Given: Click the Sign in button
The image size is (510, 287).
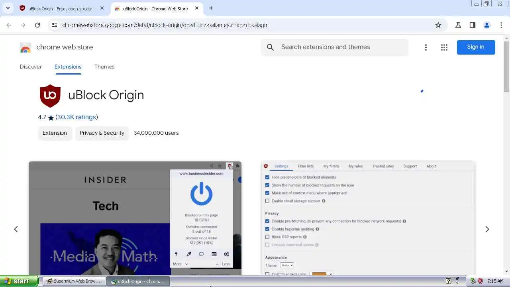Looking at the screenshot, I should [x=476, y=47].
